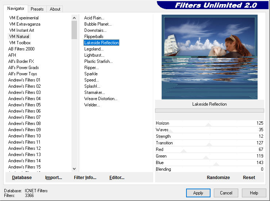The width and height of the screenshot is (270, 201).
Task: Choose the Weave Distortion filter
Action: (101, 99)
